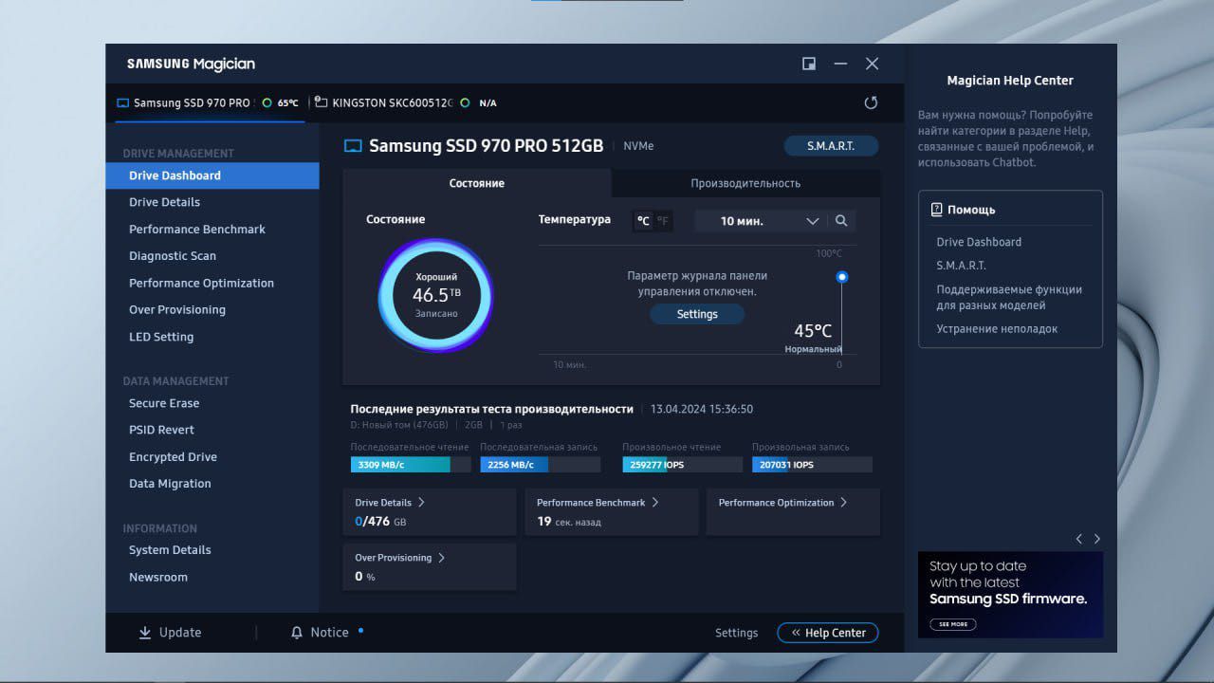Image resolution: width=1214 pixels, height=683 pixels.
Task: Click the sequential write 2256 MB/s bar
Action: 541,465
